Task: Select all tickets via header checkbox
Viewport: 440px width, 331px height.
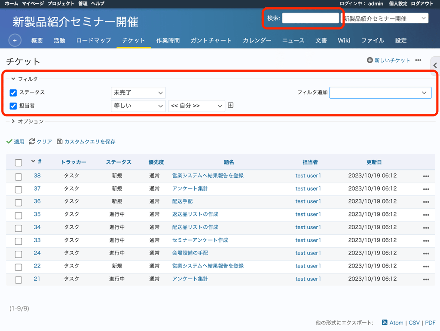Action: pyautogui.click(x=18, y=162)
